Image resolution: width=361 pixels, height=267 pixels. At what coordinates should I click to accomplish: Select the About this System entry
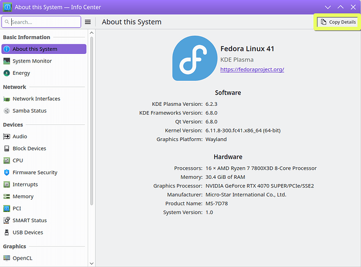coord(44,49)
